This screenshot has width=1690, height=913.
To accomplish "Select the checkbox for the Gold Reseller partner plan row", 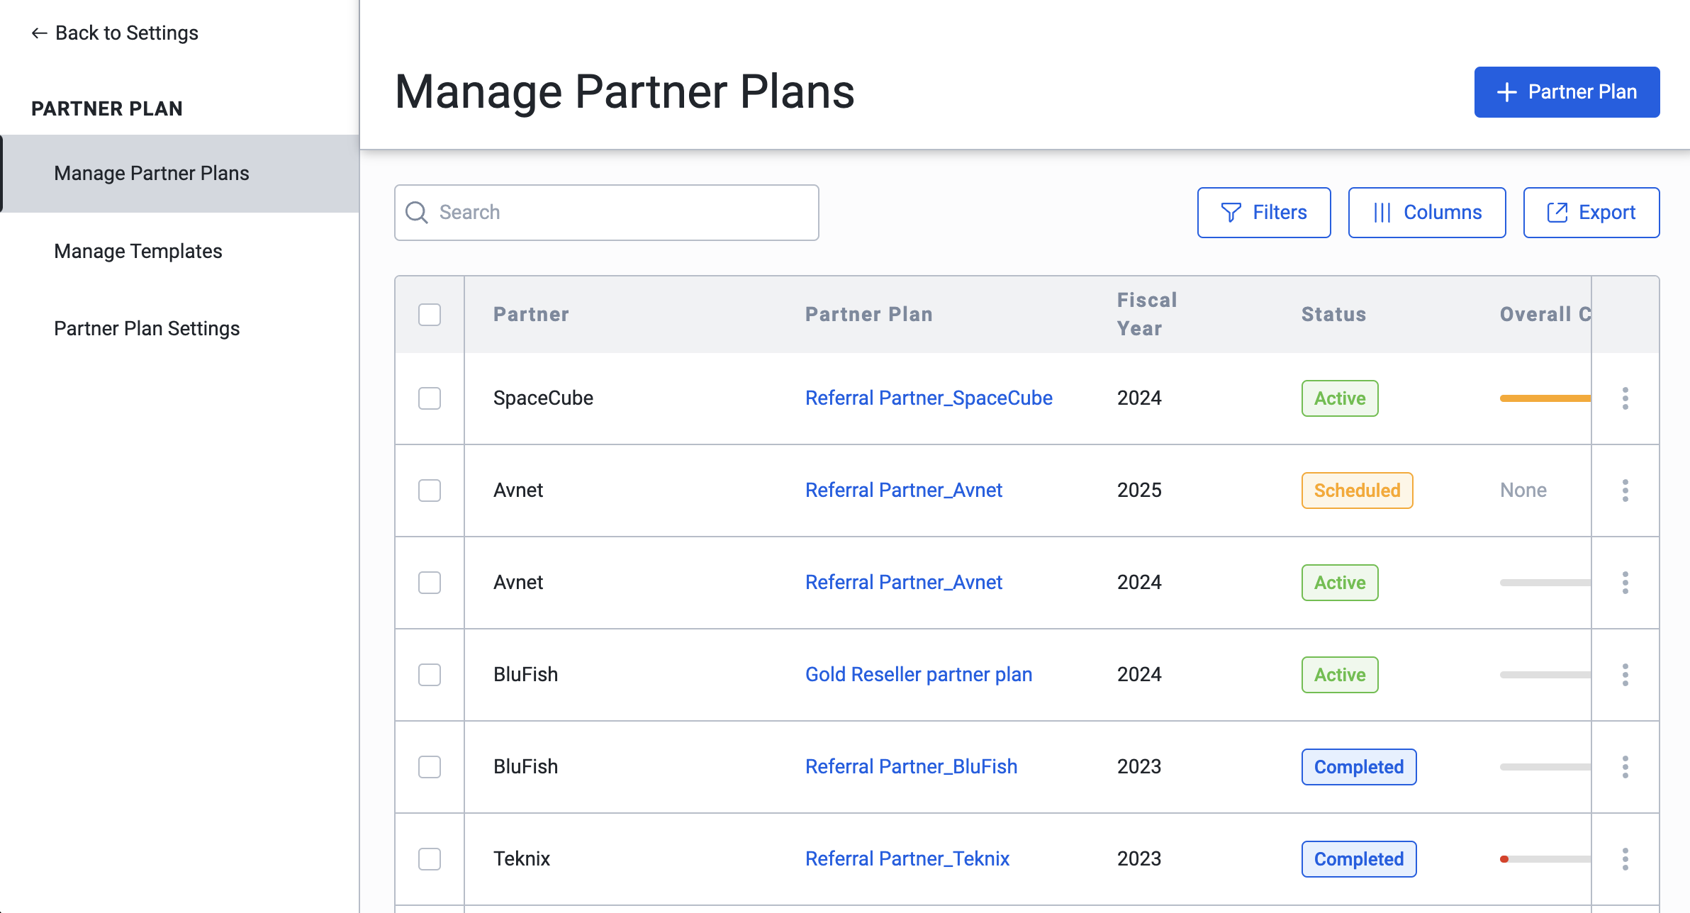I will click(x=430, y=675).
